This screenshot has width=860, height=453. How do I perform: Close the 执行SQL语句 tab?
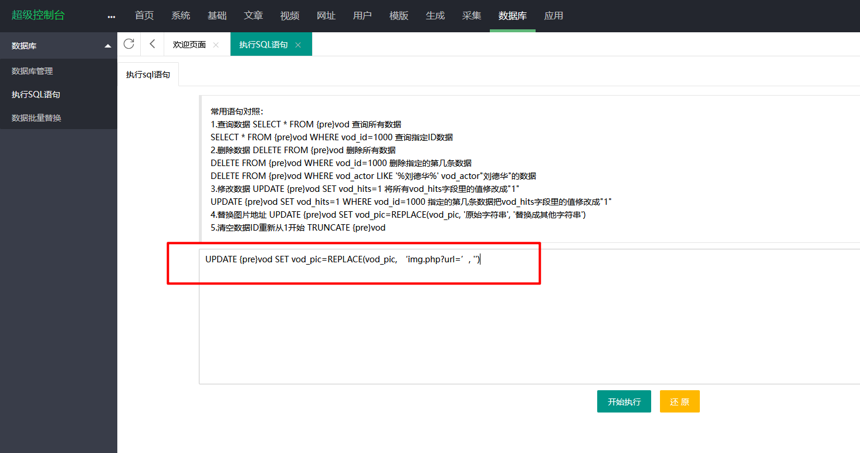[x=298, y=45]
